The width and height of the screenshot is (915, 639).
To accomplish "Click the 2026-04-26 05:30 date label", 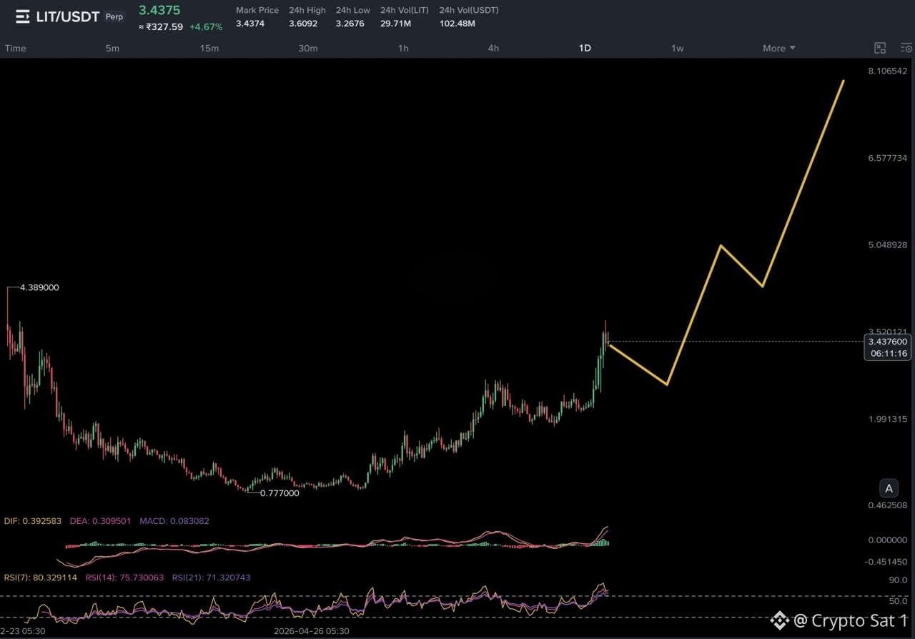I will click(312, 631).
